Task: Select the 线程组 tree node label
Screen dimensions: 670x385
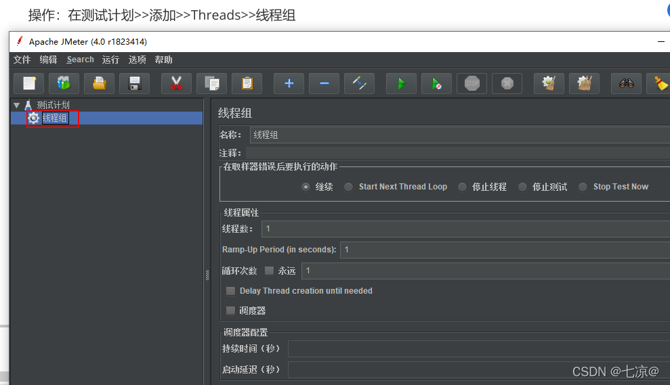Action: coord(55,118)
